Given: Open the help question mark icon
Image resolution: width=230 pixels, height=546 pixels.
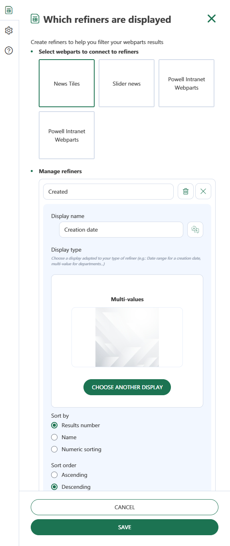Looking at the screenshot, I should tap(9, 50).
